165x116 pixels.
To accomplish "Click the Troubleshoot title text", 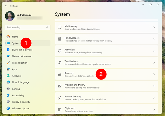I will point(71,61).
